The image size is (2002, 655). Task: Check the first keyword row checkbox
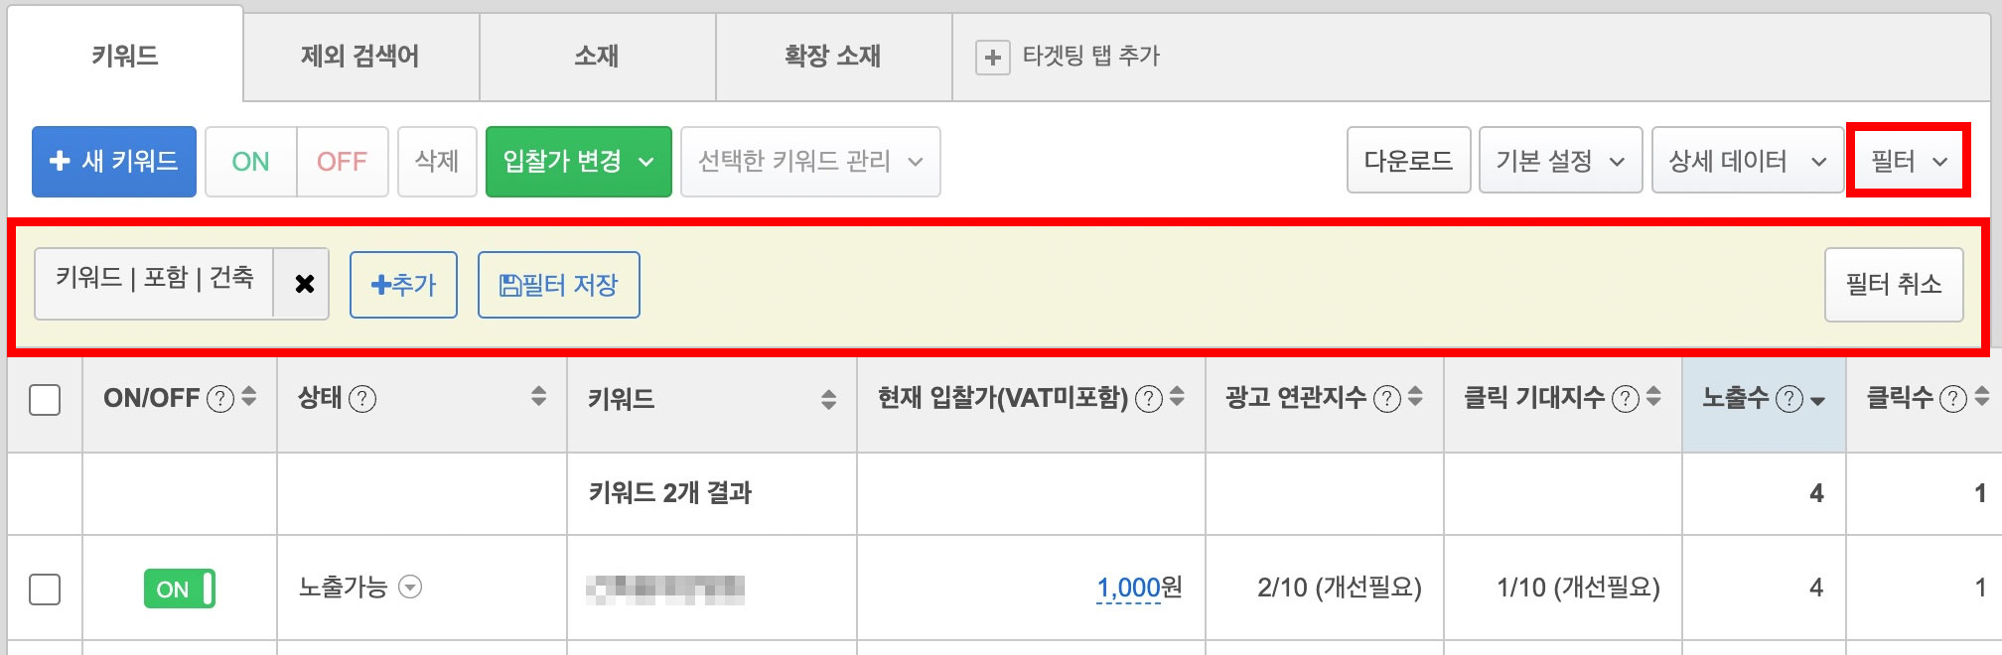(45, 589)
